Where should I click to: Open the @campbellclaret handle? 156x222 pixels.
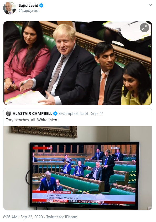click(x=74, y=114)
